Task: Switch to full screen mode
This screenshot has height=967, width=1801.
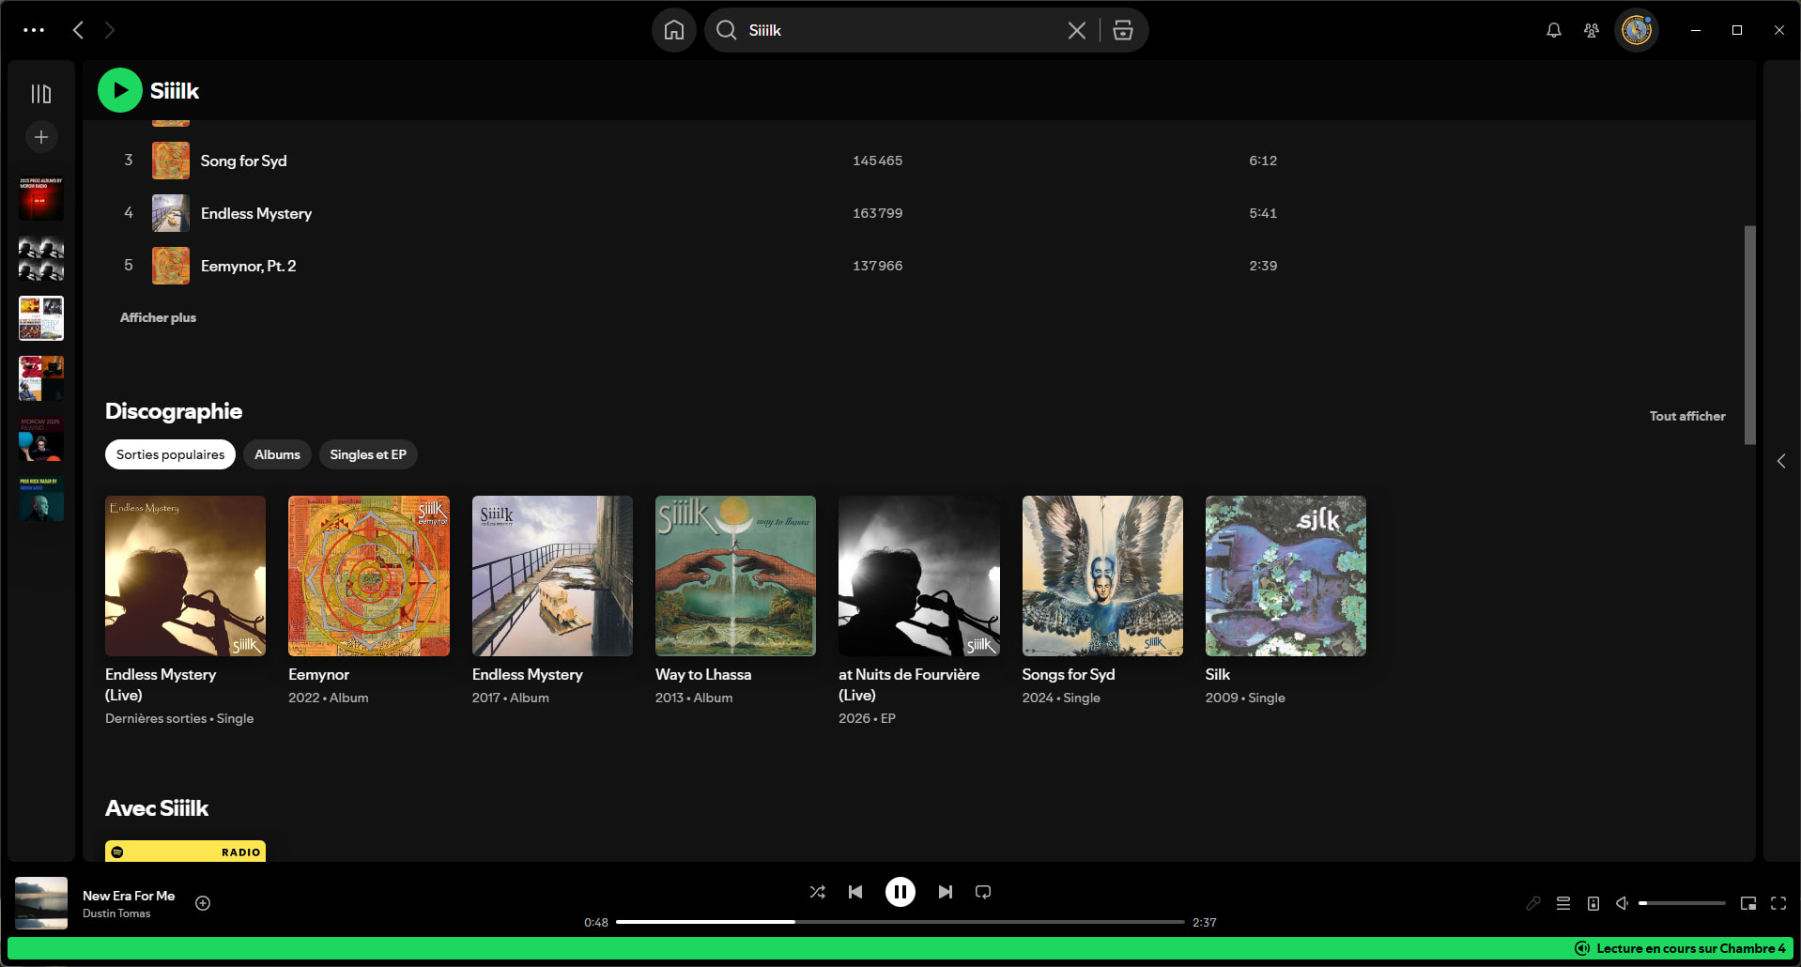Action: 1778,903
